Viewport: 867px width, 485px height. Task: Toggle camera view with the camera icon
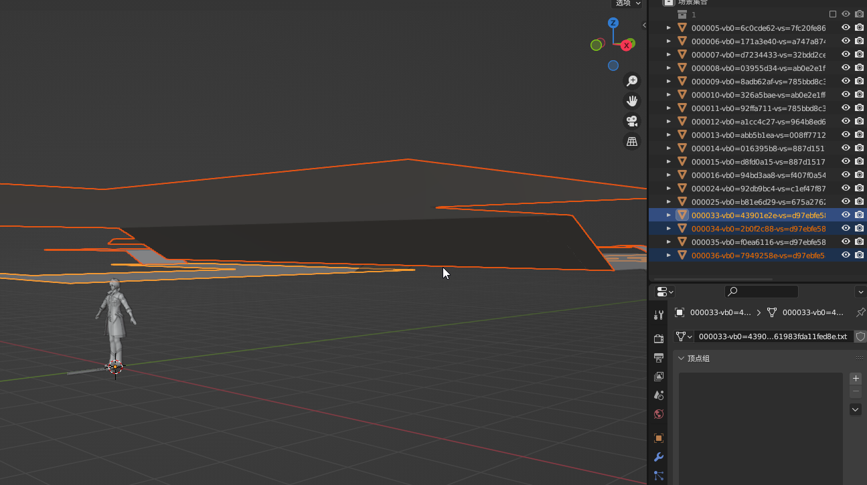631,121
